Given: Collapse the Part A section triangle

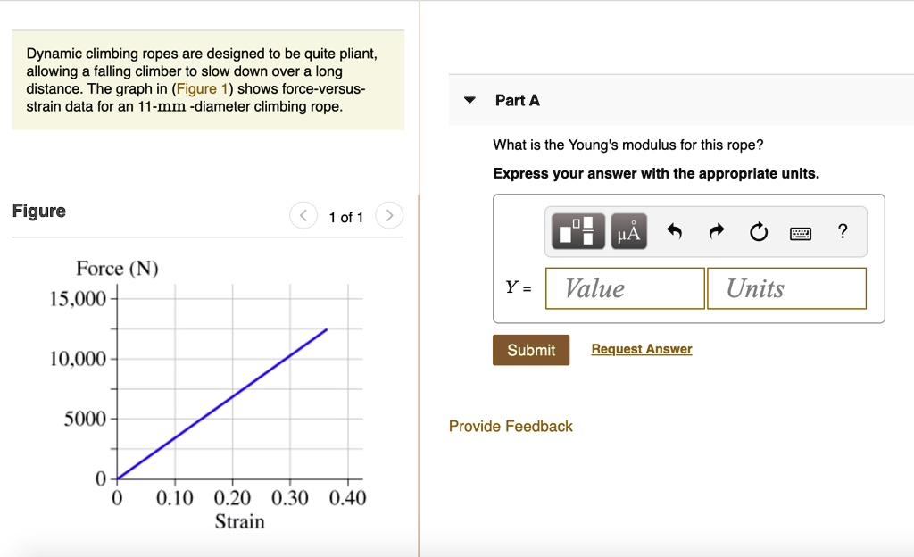Looking at the screenshot, I should 469,101.
